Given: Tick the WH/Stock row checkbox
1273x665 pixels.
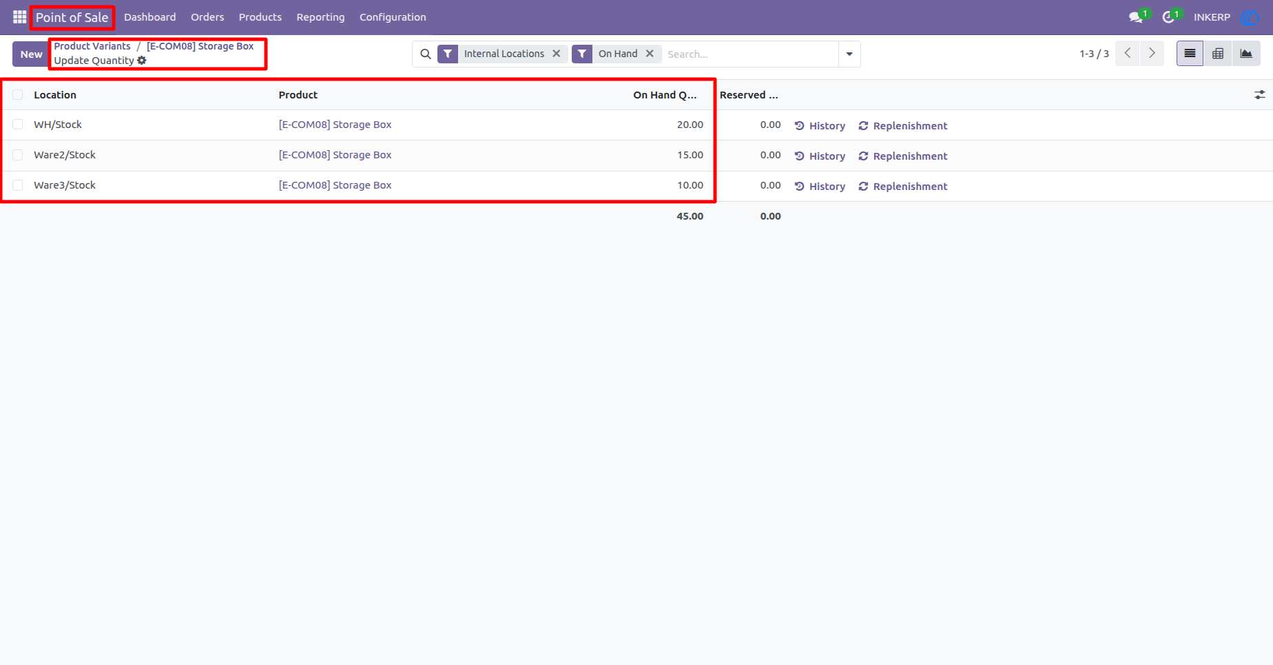Looking at the screenshot, I should [x=18, y=125].
